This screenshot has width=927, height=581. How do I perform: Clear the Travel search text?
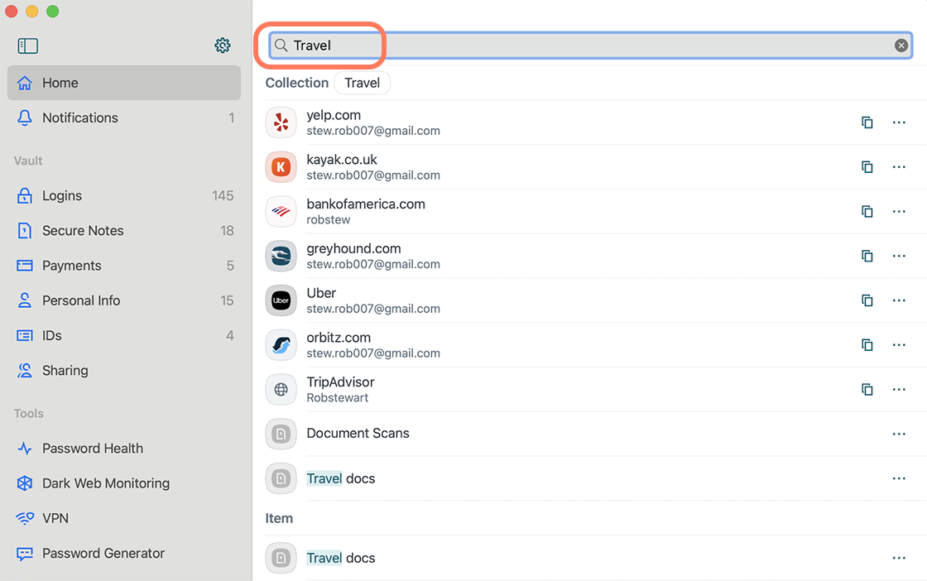(x=901, y=46)
